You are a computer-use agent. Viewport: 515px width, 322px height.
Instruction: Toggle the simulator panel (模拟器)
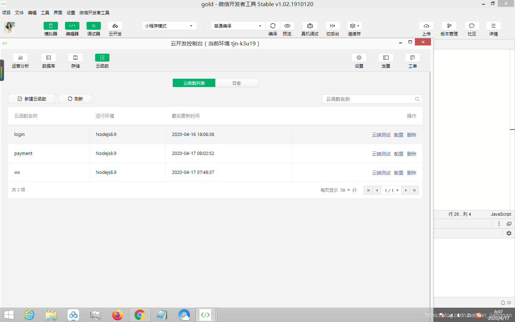pyautogui.click(x=51, y=26)
